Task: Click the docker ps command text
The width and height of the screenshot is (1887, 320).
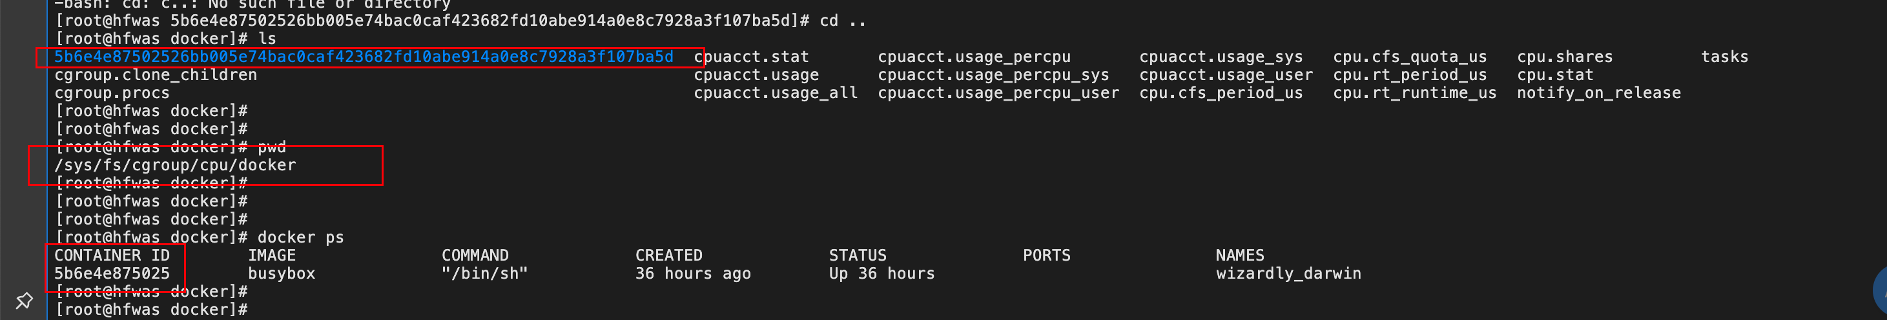Action: tap(300, 237)
